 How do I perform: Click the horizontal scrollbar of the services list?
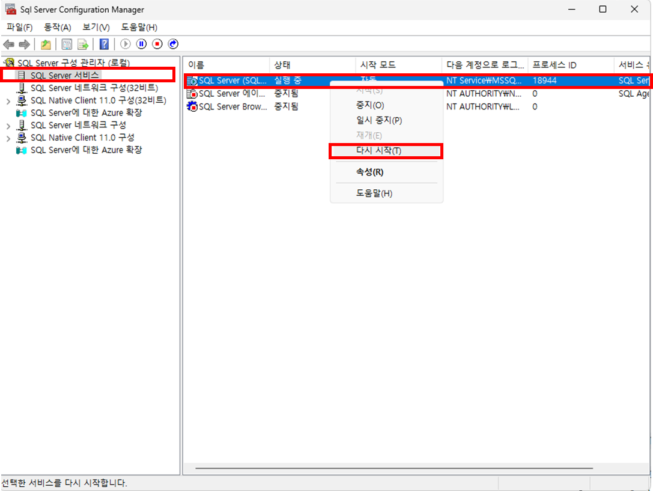point(394,468)
